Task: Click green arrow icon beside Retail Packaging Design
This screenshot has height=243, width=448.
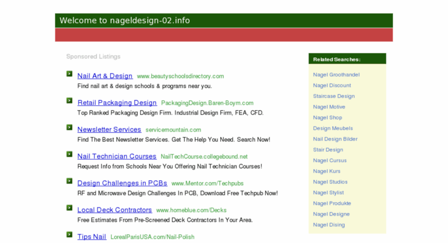Action: coord(69,101)
